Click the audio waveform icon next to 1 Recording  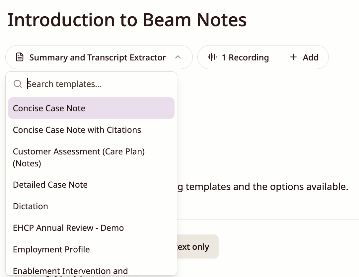pyautogui.click(x=212, y=57)
